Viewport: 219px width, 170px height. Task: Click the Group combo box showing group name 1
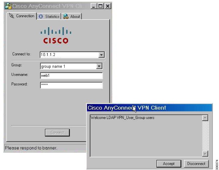[x=71, y=66]
